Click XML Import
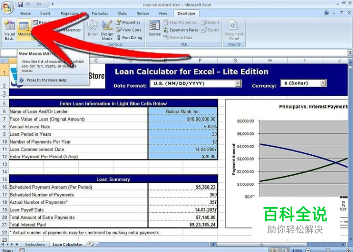353x252 pixels. (x=210, y=22)
